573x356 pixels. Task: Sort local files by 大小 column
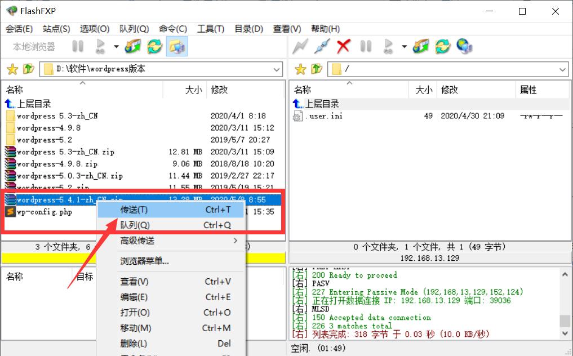[185, 90]
